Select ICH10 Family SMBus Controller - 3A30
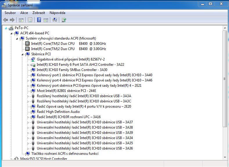The image size is (229, 167). coord(72,70)
